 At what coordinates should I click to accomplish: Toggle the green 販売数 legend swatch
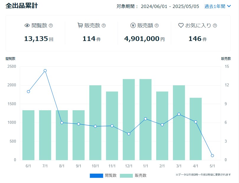[x=126, y=176]
